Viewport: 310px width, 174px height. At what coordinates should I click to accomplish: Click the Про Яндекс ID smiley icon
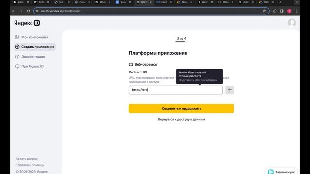point(17,66)
